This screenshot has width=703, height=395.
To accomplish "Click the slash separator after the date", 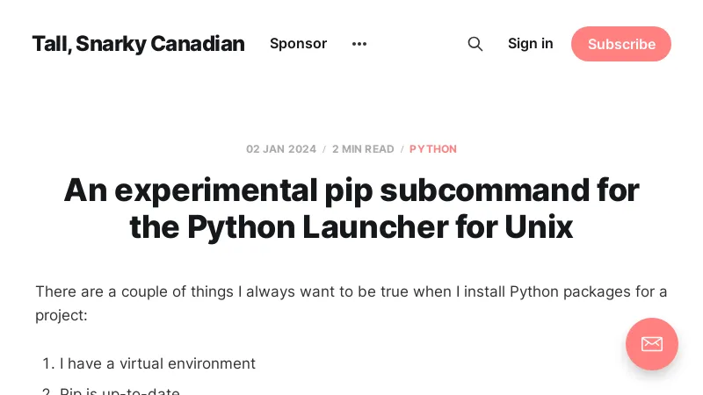I will [324, 149].
